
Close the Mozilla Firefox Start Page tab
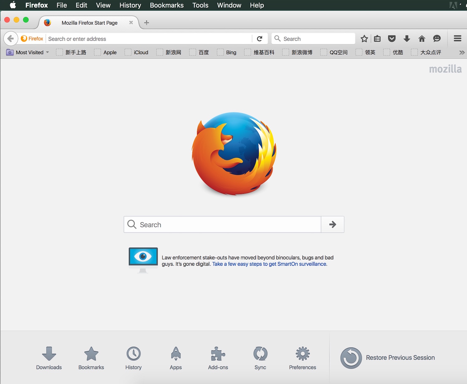point(131,22)
